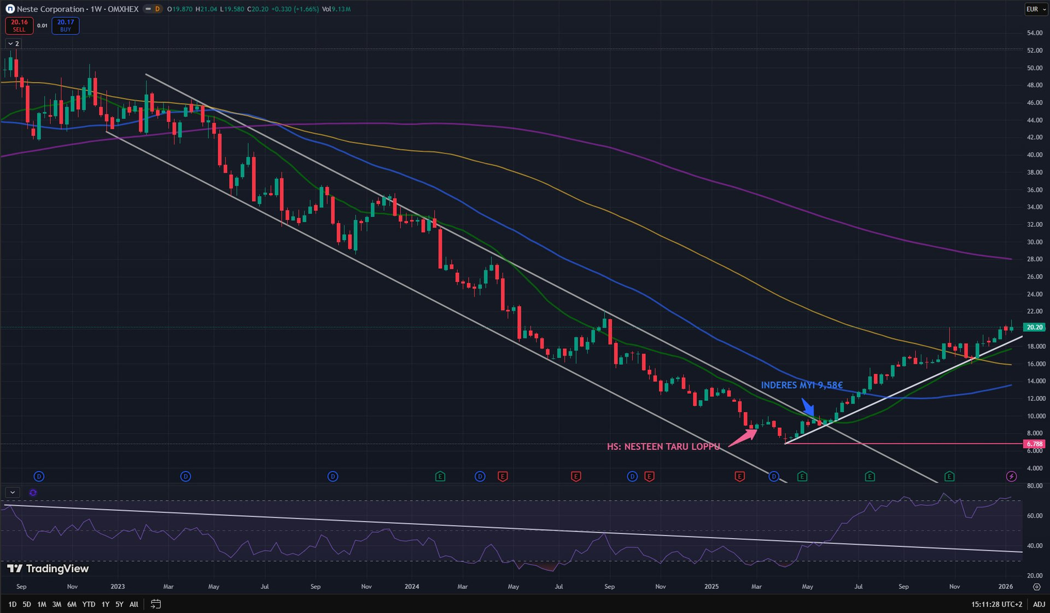Open the dividend marker near September 2022
This screenshot has width=1050, height=613.
pyautogui.click(x=39, y=476)
